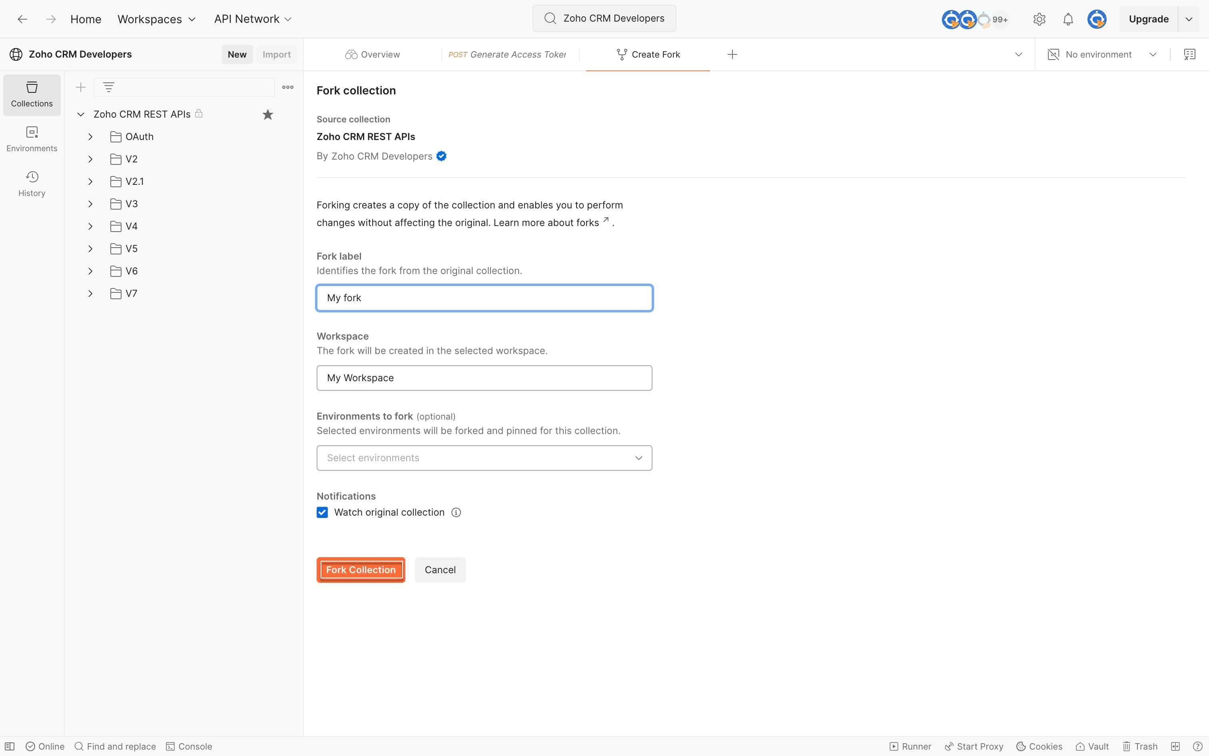Viewport: 1209px width, 756px height.
Task: Click the info icon beside Watch original collection
Action: 456,512
